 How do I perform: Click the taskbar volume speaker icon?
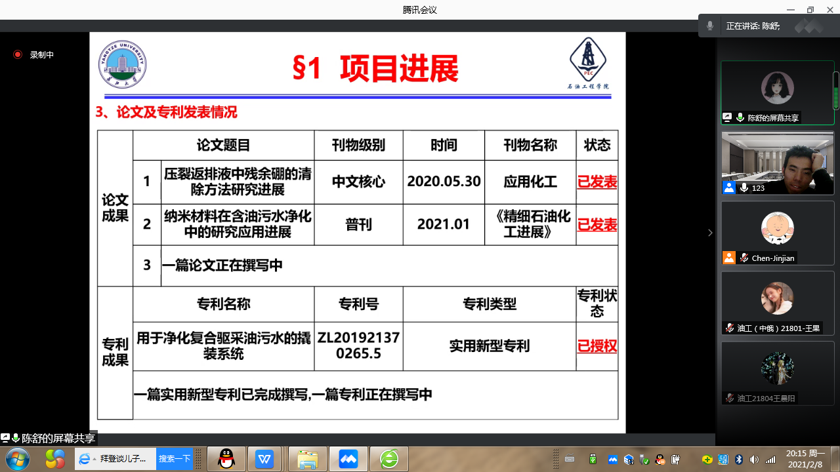pyautogui.click(x=754, y=460)
